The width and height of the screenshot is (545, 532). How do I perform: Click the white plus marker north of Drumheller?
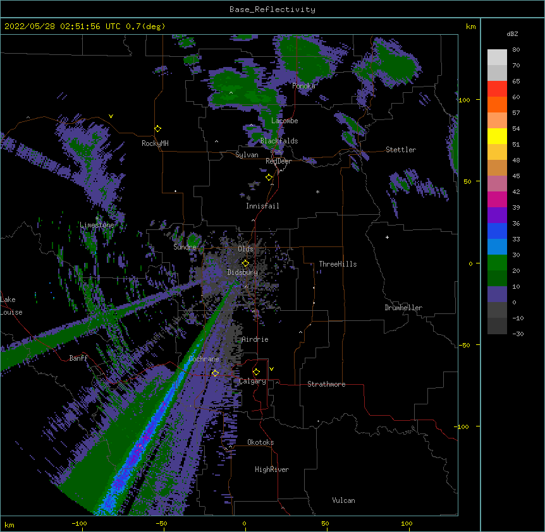point(387,237)
